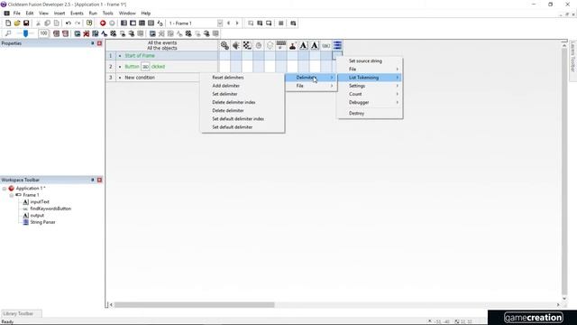The height and width of the screenshot is (325, 577).
Task: Click the Undo arrow icon
Action: [x=69, y=23]
